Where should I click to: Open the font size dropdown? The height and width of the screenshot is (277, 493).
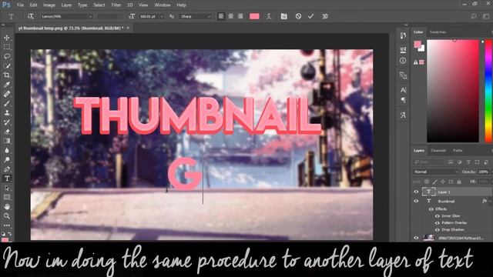tap(163, 16)
